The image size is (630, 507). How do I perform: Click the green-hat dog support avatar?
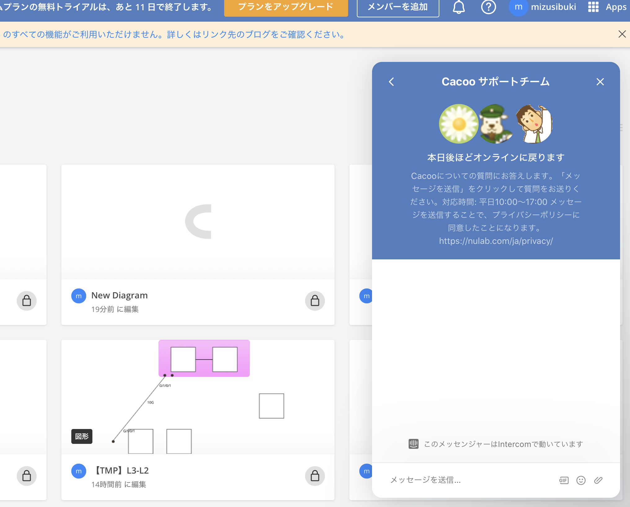point(495,124)
